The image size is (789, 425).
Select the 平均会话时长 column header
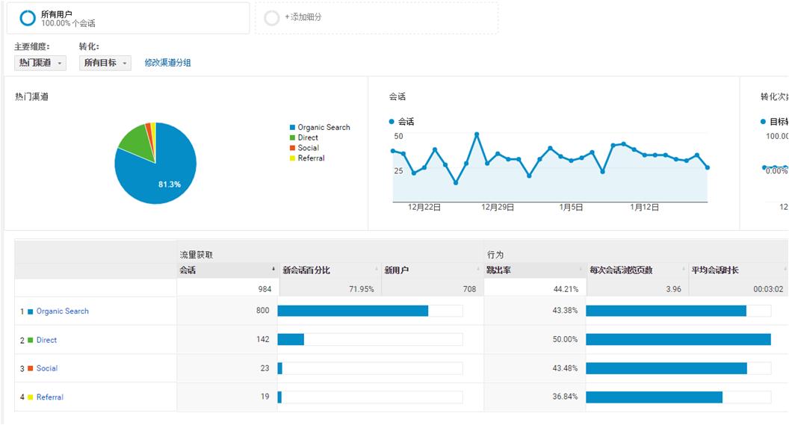point(715,270)
